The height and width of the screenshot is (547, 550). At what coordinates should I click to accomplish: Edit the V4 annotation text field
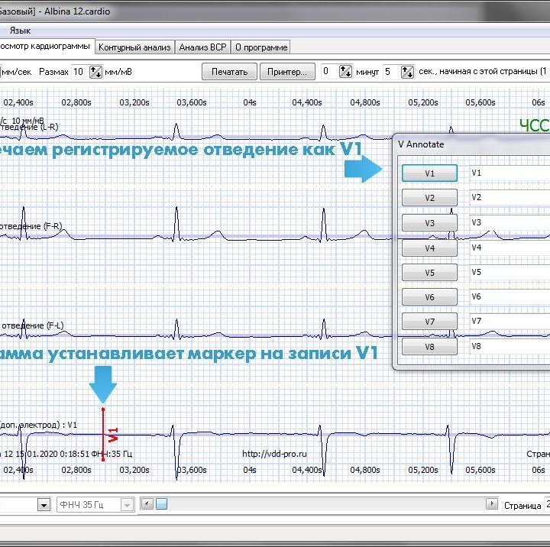coord(508,248)
